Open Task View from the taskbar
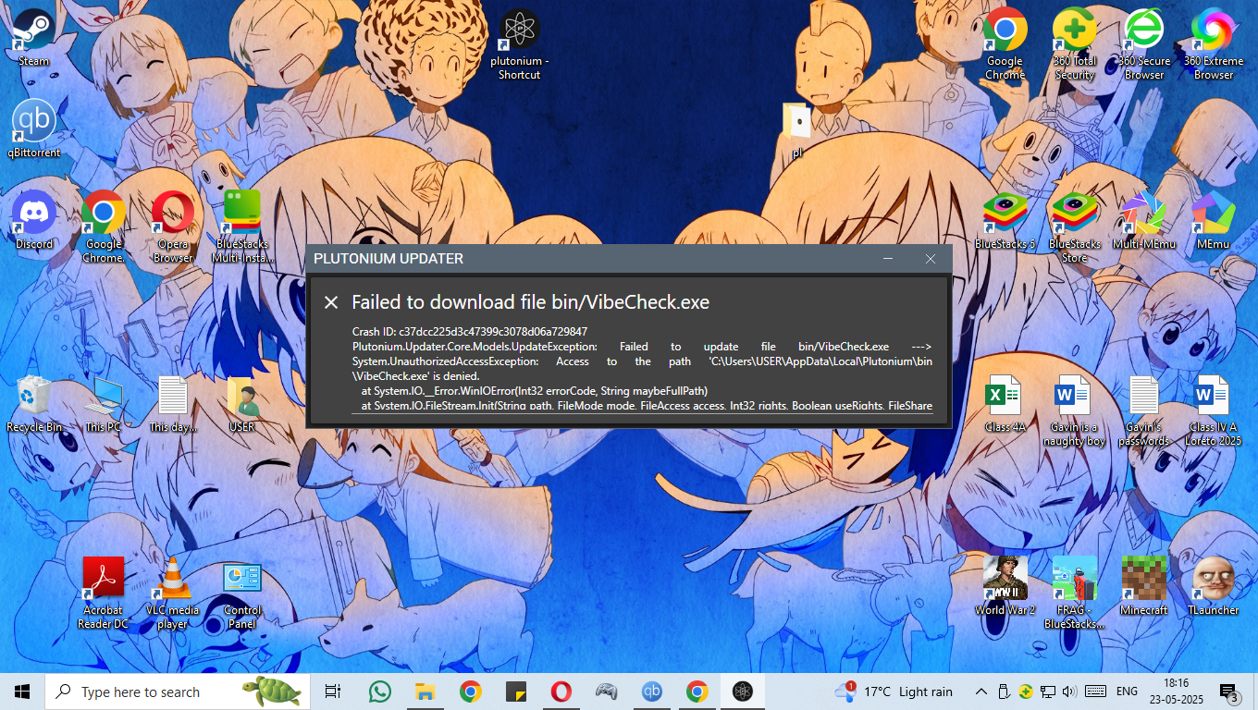Screen dimensions: 1258x710 pos(333,692)
